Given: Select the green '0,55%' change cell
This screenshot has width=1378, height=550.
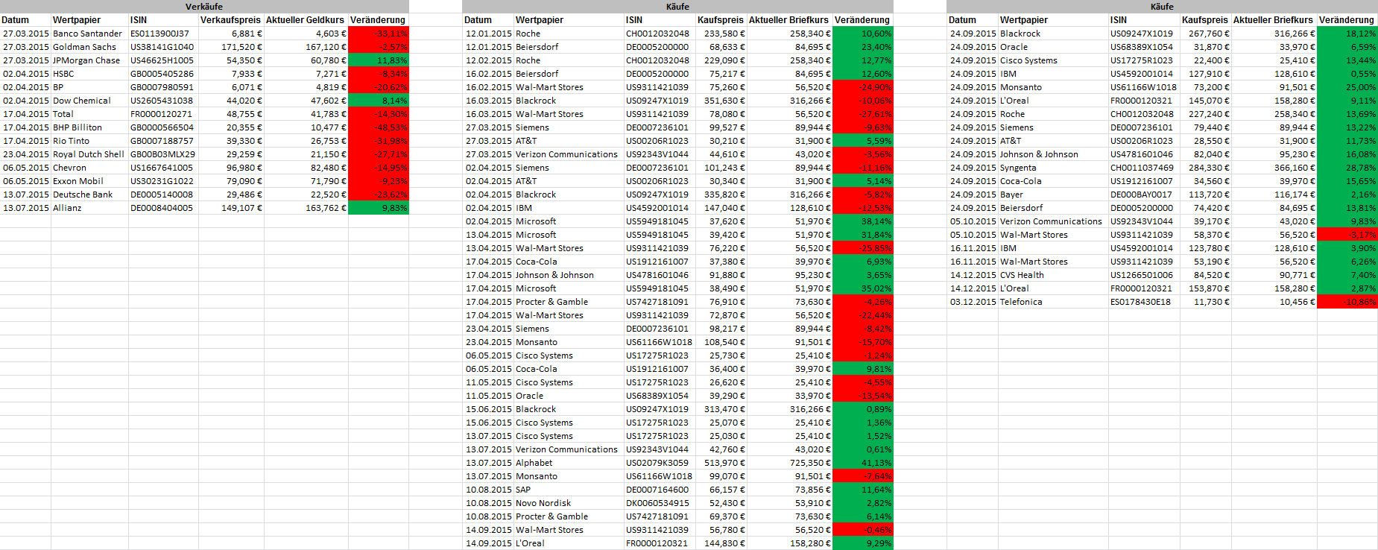Looking at the screenshot, I should [1347, 74].
